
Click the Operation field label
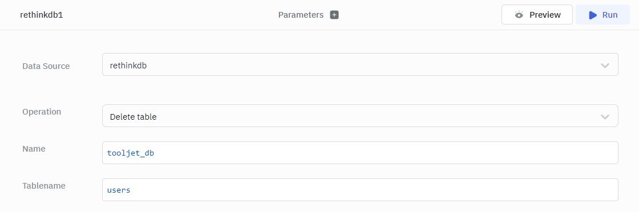[x=42, y=112]
